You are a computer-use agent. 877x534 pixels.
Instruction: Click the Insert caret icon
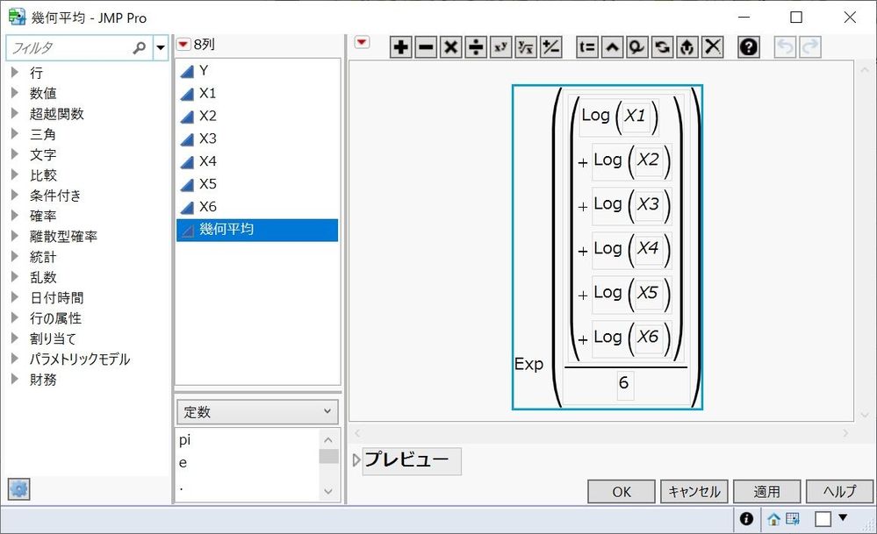pos(613,47)
